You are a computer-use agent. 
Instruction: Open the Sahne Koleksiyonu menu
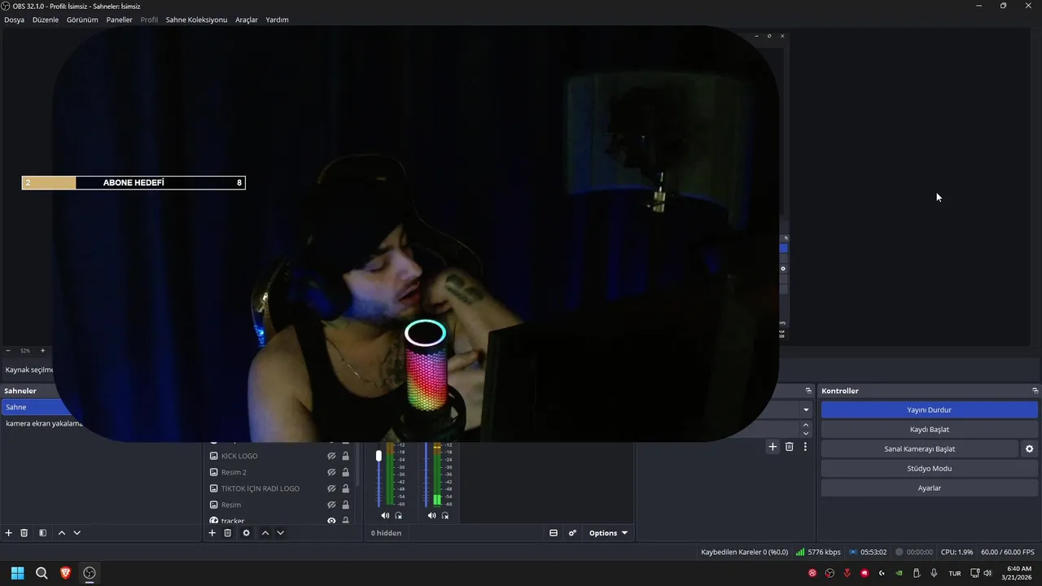196,20
